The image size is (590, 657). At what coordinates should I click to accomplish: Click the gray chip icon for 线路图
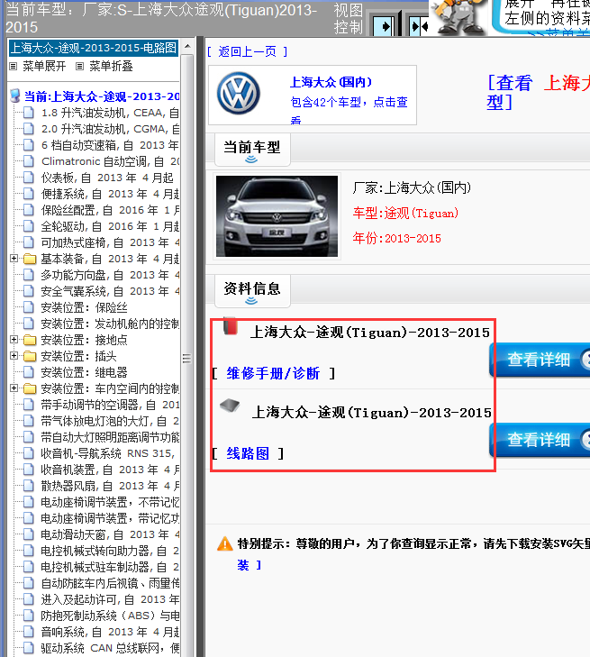[230, 406]
